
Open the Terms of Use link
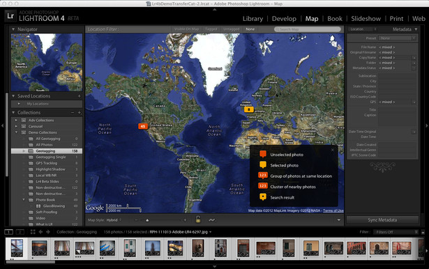click(333, 210)
